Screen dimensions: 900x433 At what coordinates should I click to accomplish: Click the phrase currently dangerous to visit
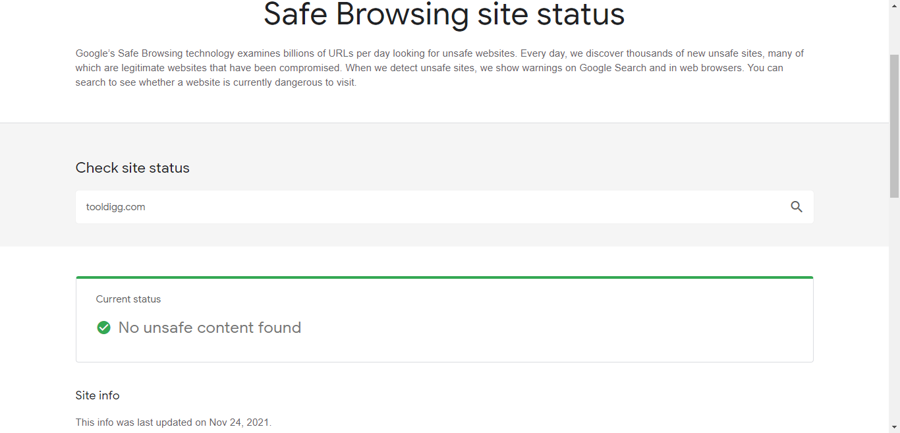coord(294,83)
